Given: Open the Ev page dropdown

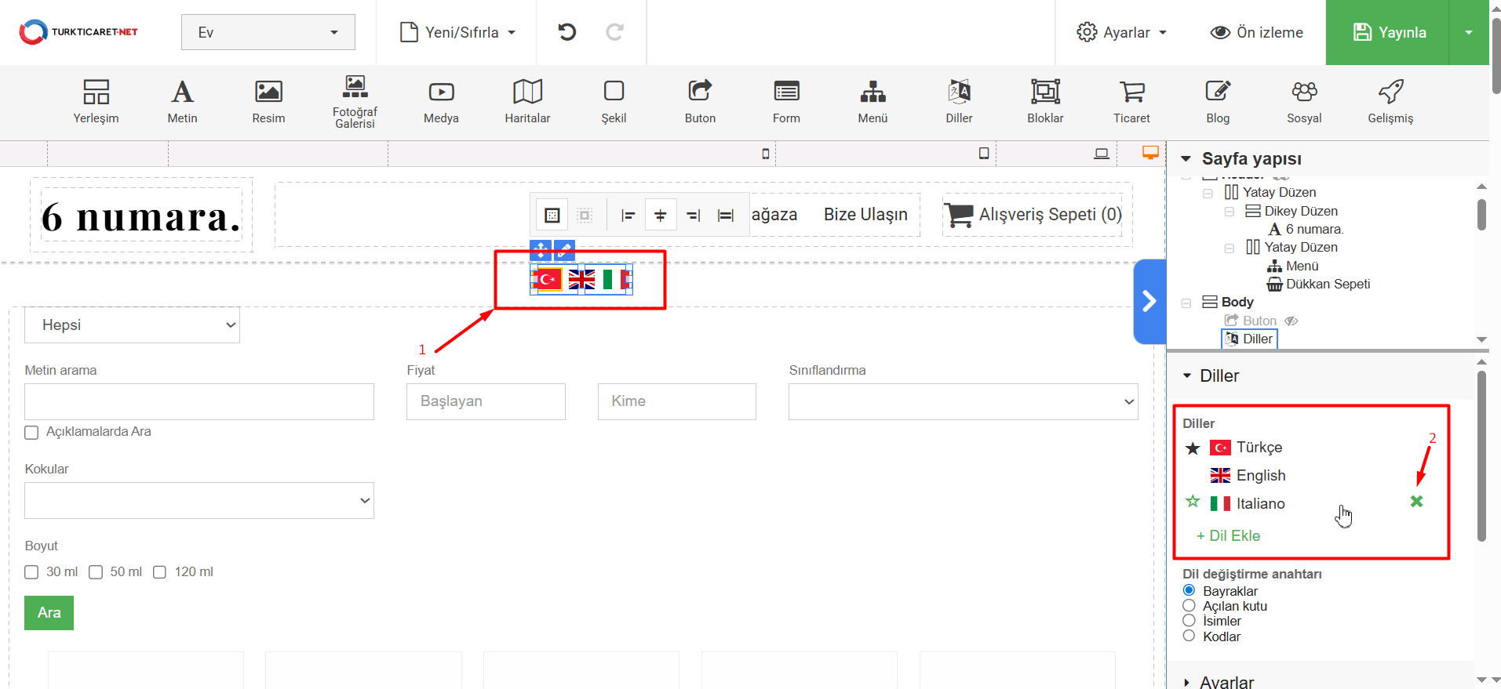Looking at the screenshot, I should coord(268,32).
